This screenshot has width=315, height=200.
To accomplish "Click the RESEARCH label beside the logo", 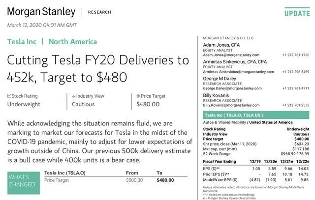I will pyautogui.click(x=99, y=12).
